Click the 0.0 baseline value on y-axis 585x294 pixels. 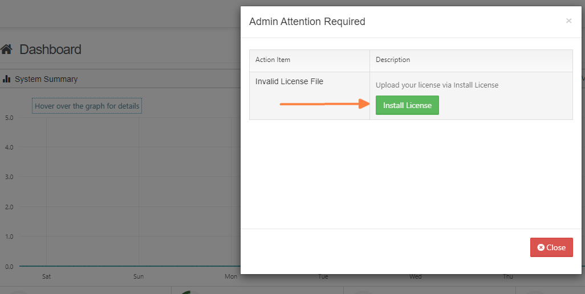pos(9,266)
